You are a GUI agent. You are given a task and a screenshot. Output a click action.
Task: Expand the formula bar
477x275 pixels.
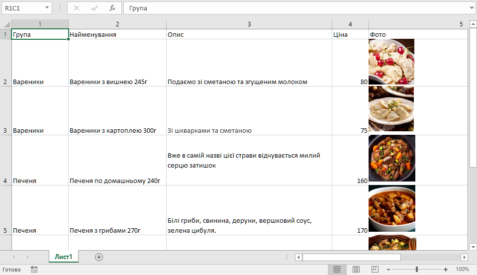[472, 8]
